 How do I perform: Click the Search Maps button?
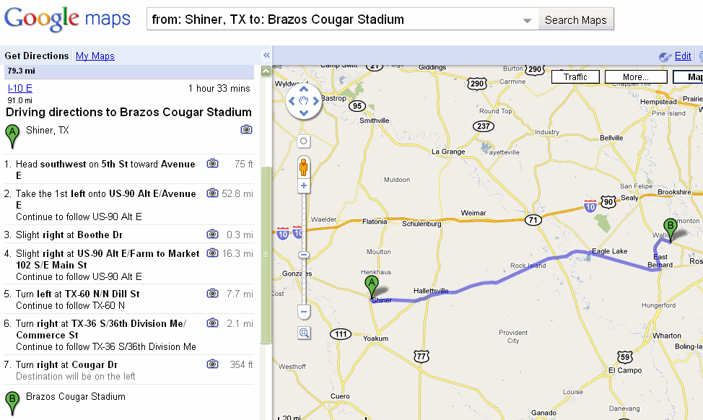point(576,19)
